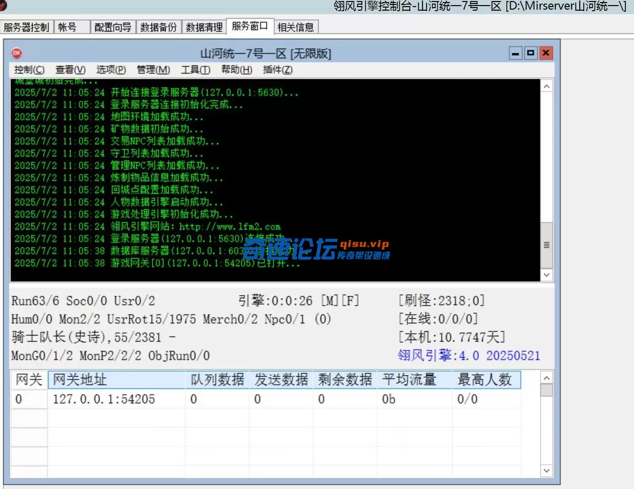
Task: Click the 网关 column header
Action: click(x=29, y=380)
